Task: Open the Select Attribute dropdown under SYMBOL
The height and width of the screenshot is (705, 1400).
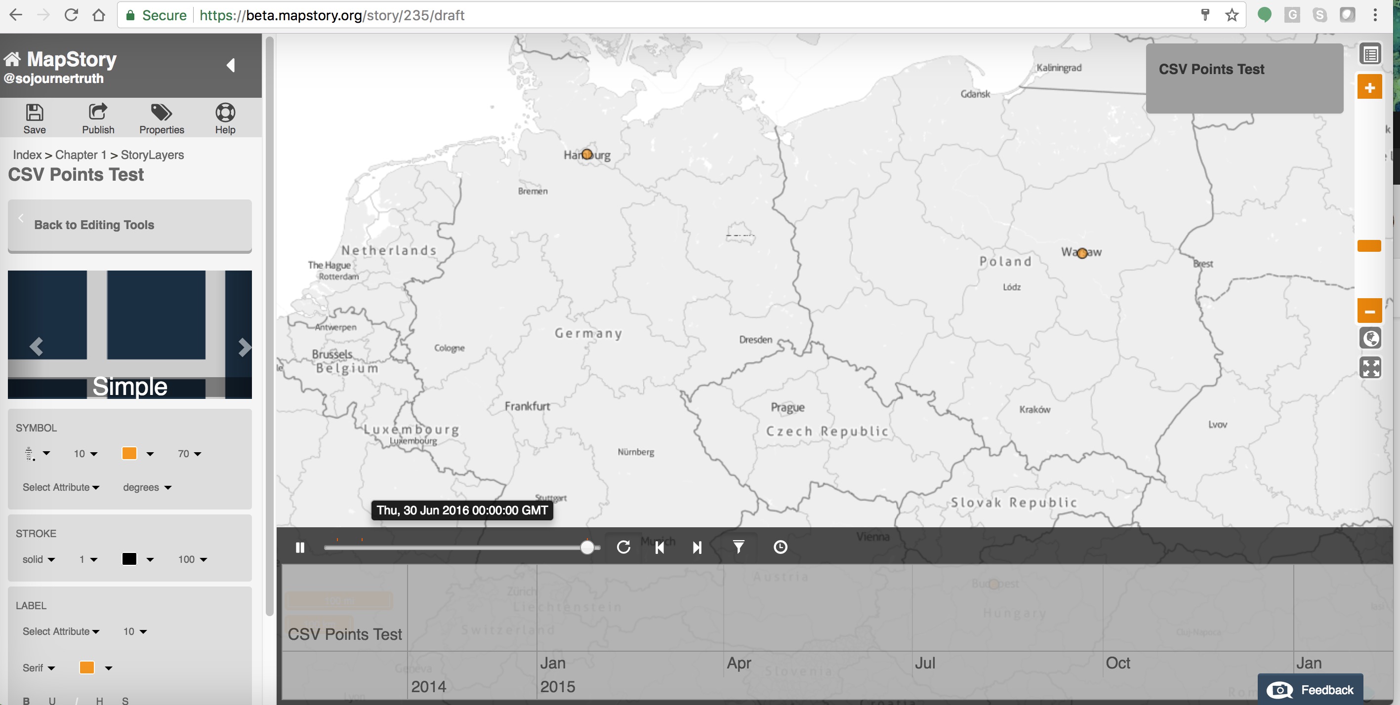Action: 60,487
